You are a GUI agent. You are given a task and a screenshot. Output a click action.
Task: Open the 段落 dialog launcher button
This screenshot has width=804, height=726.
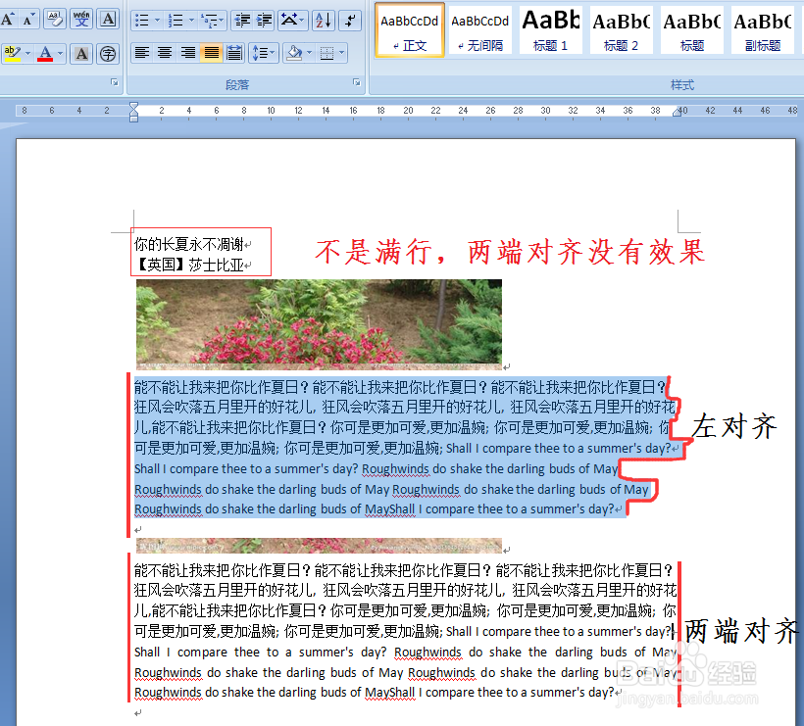point(356,81)
